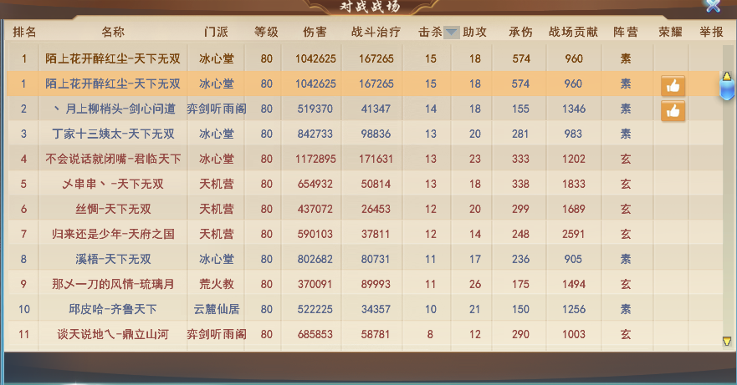The height and width of the screenshot is (385, 737).
Task: Sort by 击杀 column header
Action: pos(431,32)
